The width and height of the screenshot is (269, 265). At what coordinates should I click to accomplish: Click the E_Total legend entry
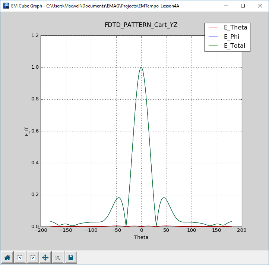tap(234, 46)
